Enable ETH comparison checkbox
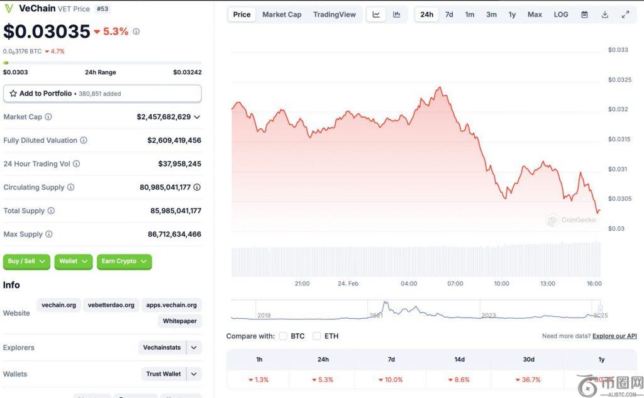The height and width of the screenshot is (398, 644). coord(317,336)
